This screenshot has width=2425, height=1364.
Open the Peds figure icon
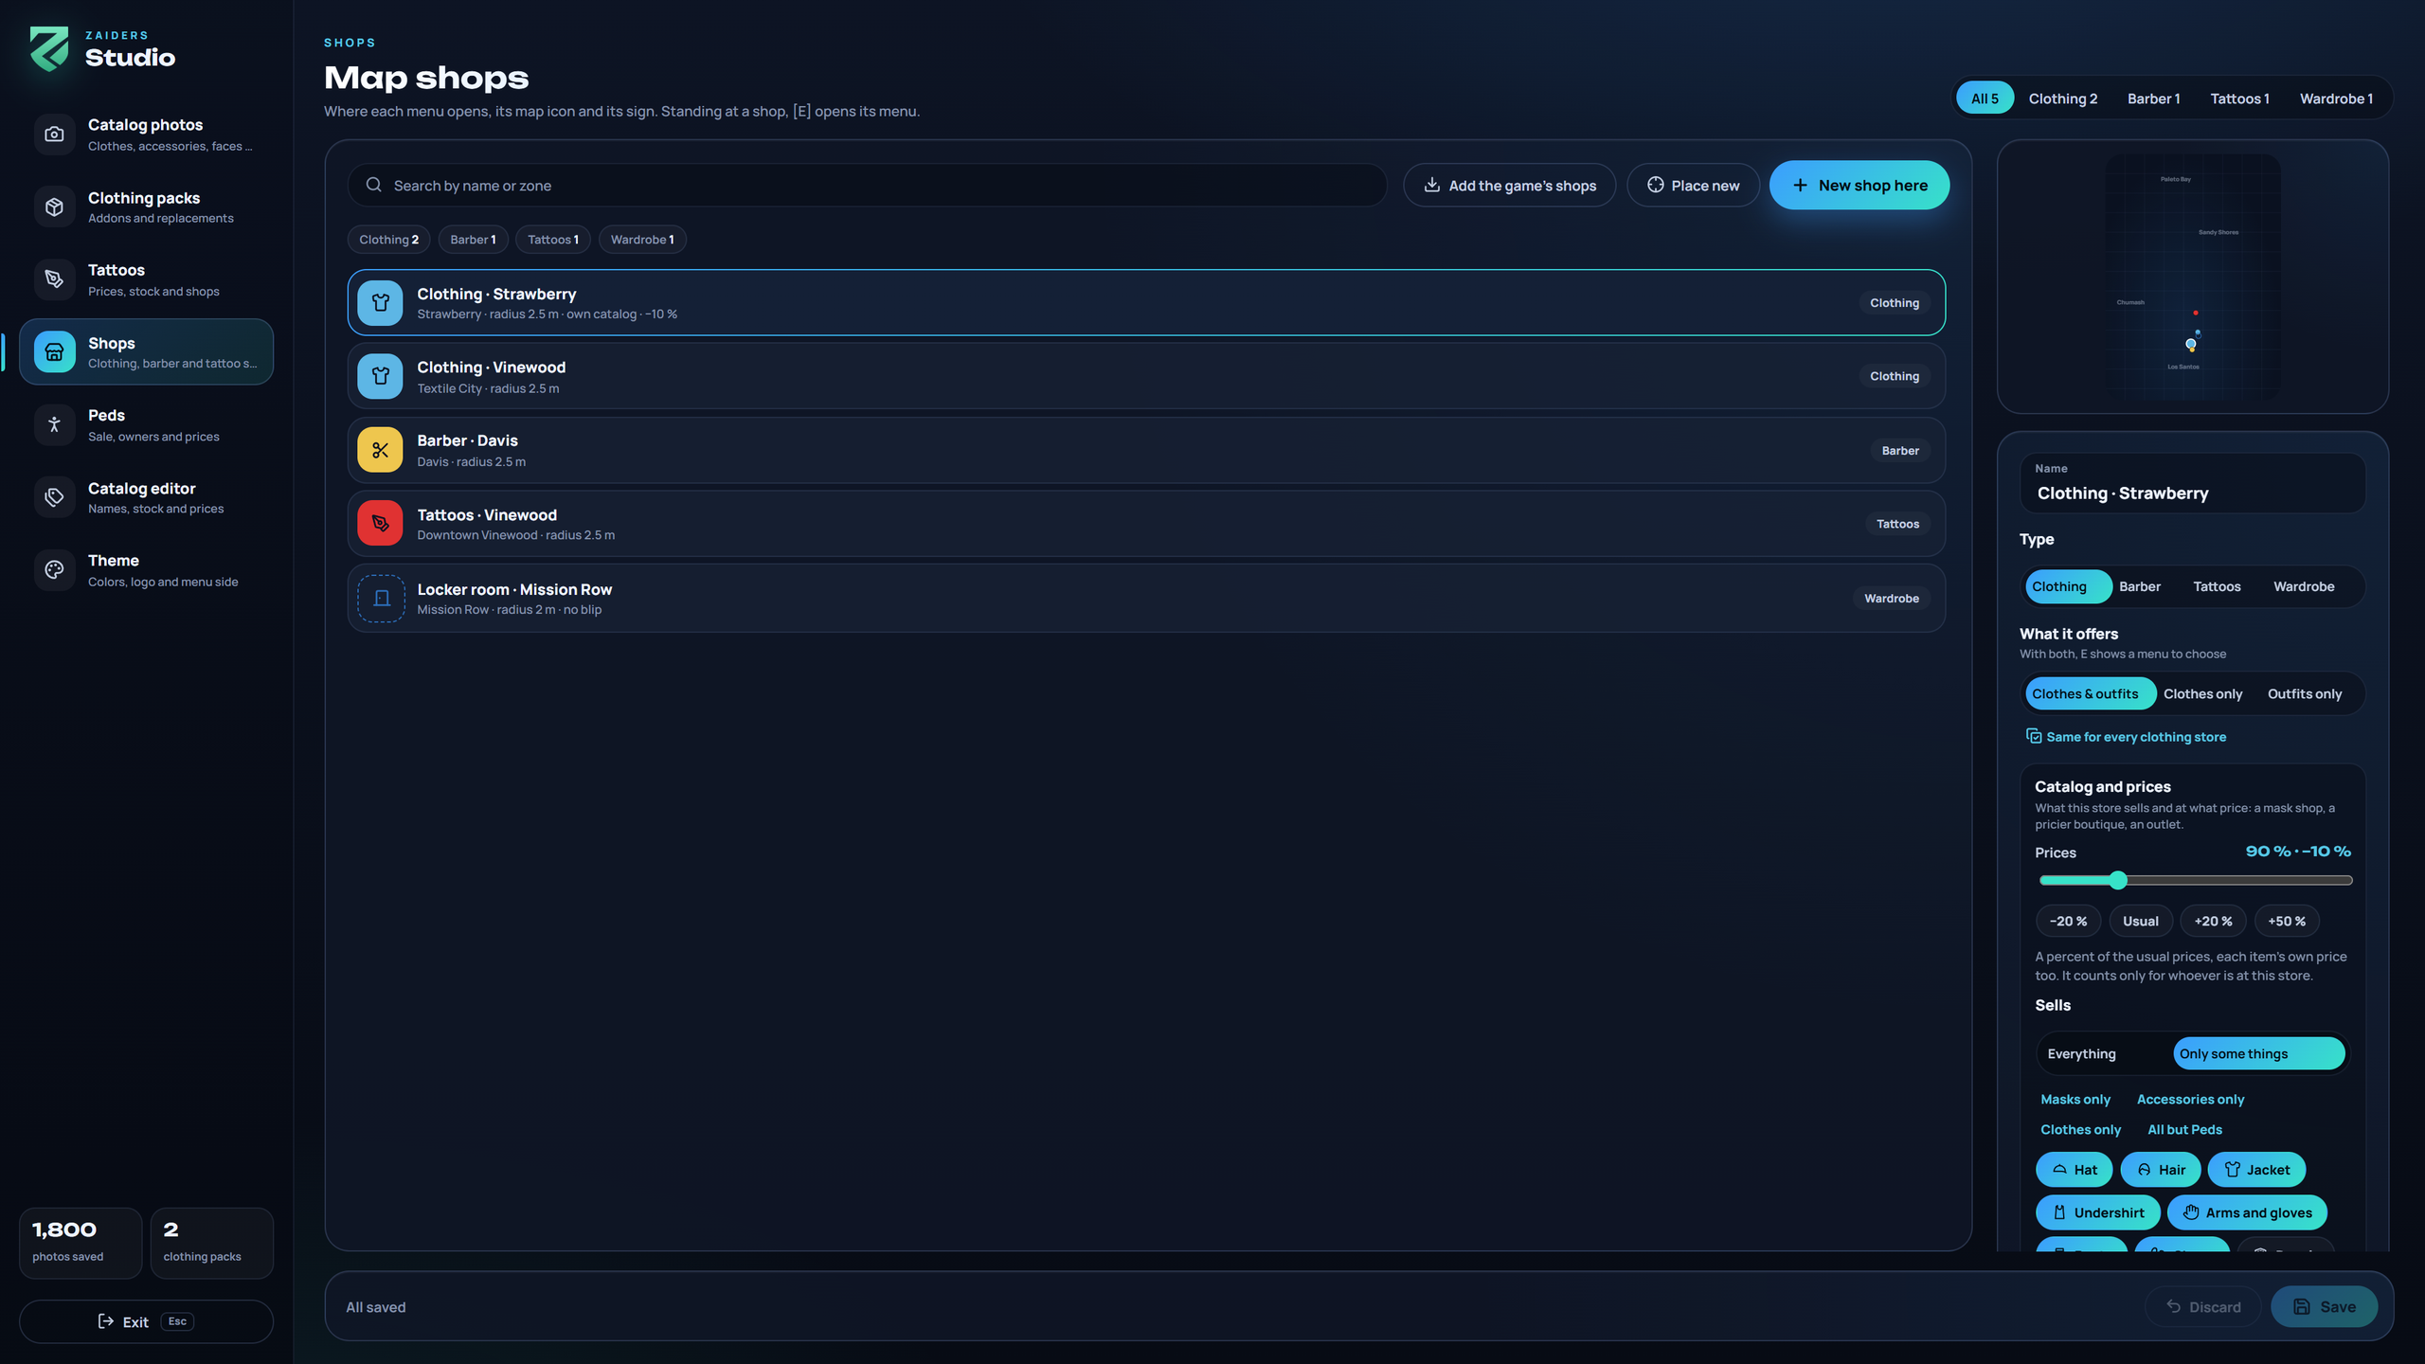[x=54, y=424]
